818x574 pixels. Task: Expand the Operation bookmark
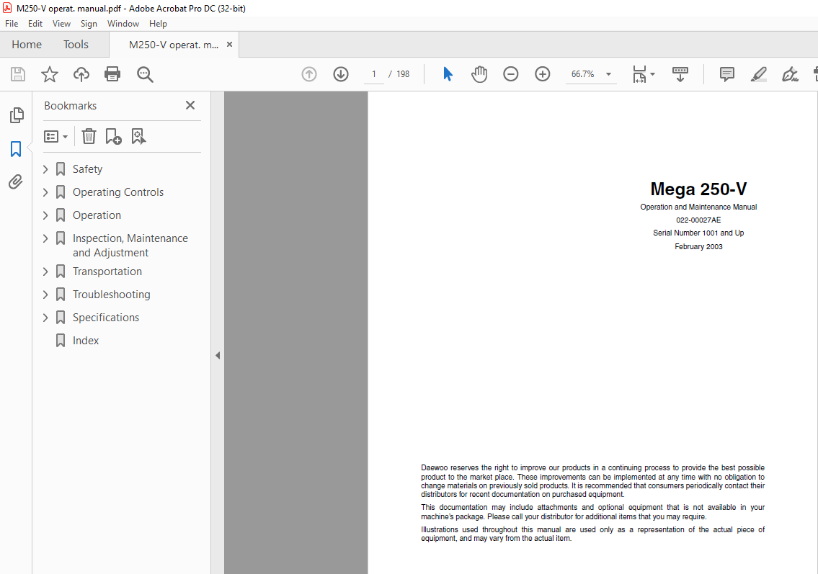(45, 215)
